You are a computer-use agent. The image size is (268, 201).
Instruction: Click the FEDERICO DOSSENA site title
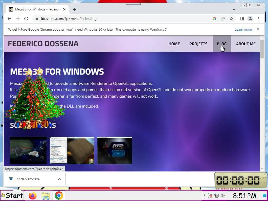click(x=43, y=44)
